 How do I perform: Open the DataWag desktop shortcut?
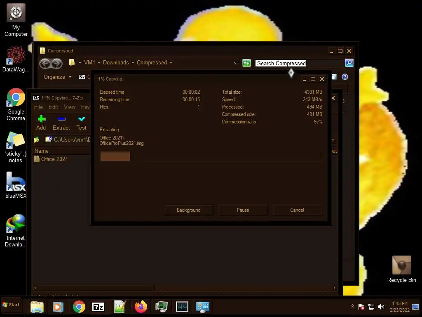coord(16,59)
